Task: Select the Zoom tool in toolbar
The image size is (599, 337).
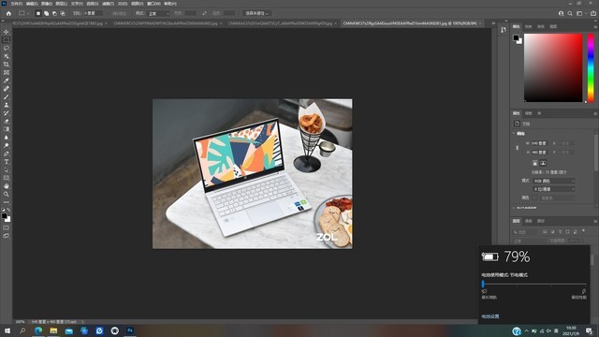Action: 7,194
